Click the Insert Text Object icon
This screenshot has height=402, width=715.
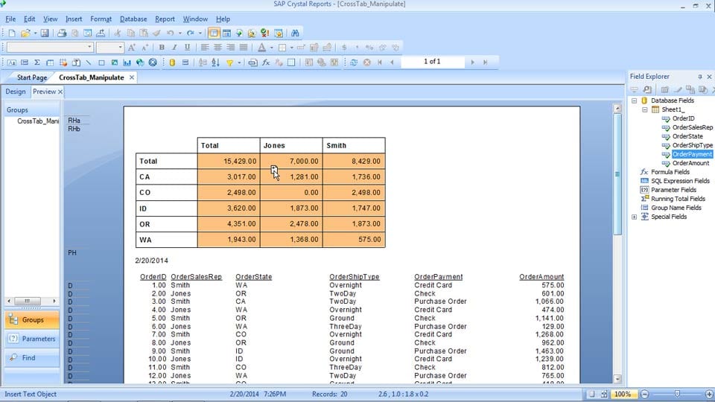coord(11,63)
